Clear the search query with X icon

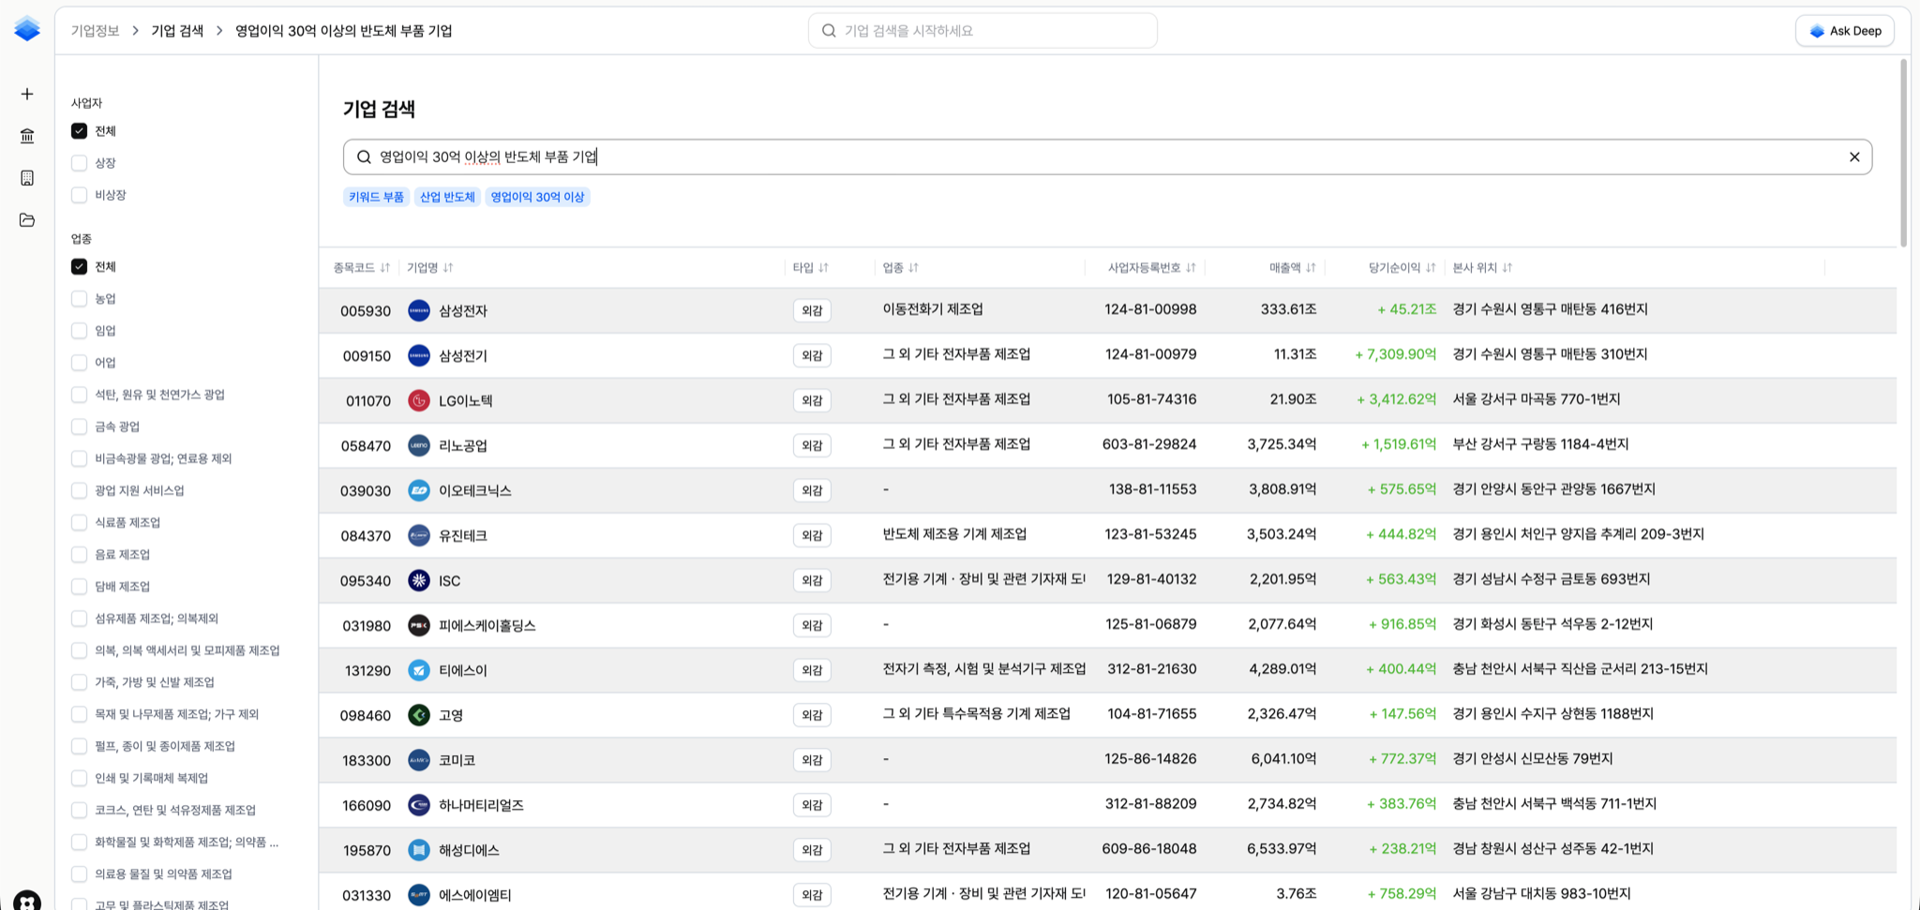coord(1854,157)
